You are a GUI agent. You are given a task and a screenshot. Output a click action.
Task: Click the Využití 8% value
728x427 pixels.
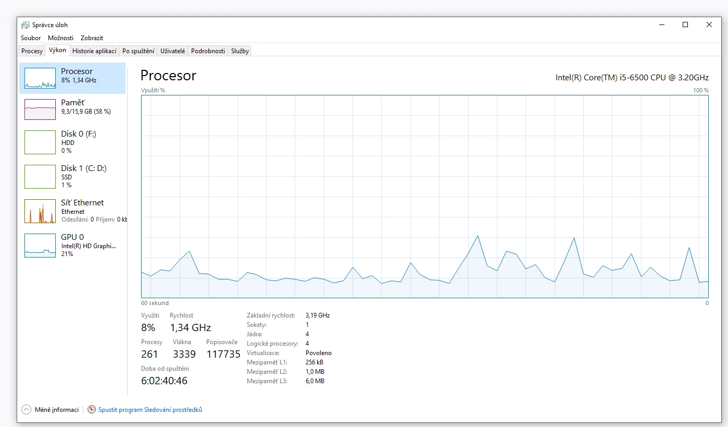pyautogui.click(x=148, y=328)
